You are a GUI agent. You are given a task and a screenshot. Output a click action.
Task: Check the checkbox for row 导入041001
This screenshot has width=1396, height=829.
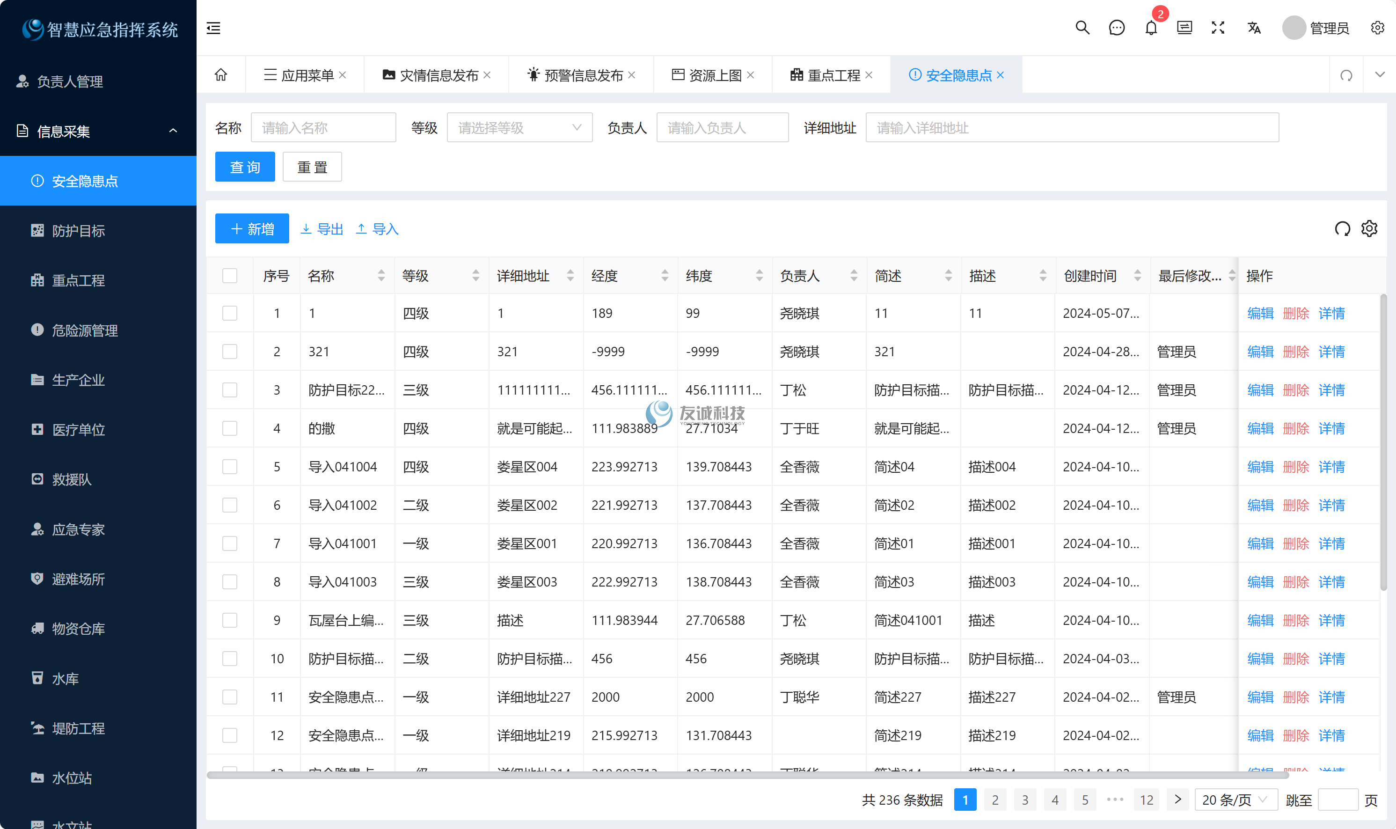(x=229, y=543)
